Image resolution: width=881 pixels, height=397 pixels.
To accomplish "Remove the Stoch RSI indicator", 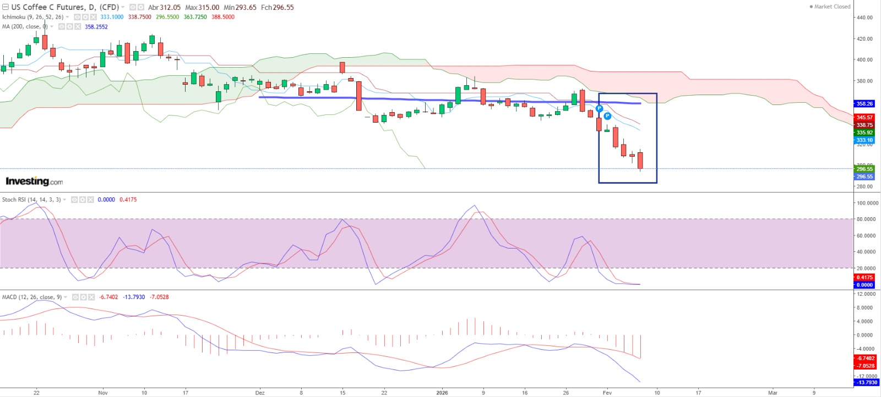I will pos(90,200).
